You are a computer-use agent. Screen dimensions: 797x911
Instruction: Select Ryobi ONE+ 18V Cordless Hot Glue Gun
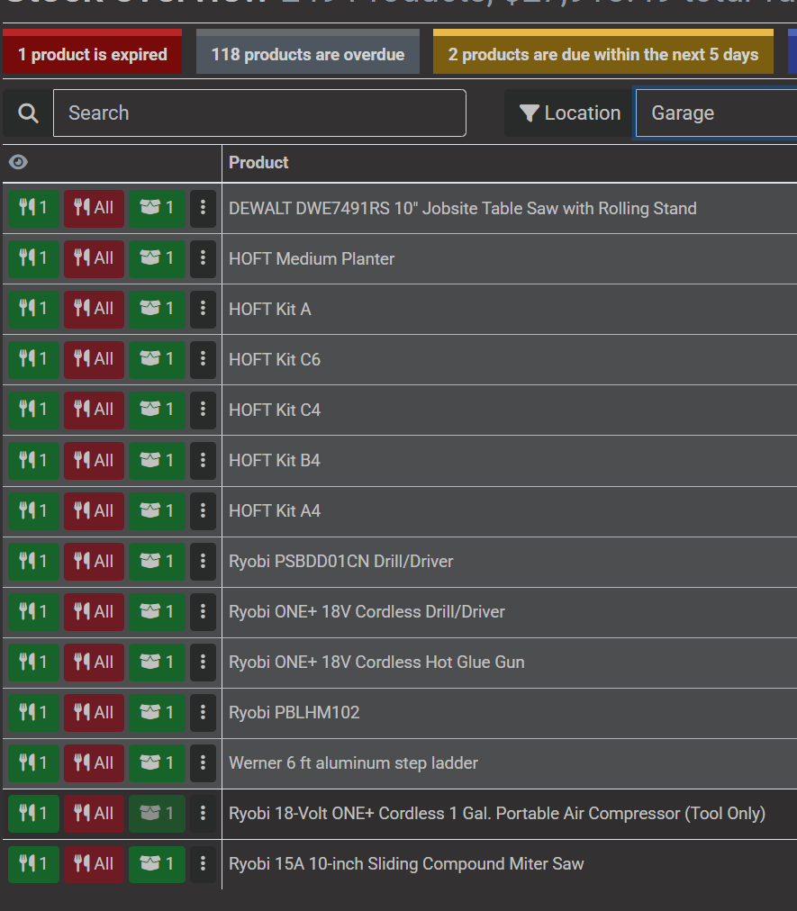(376, 663)
